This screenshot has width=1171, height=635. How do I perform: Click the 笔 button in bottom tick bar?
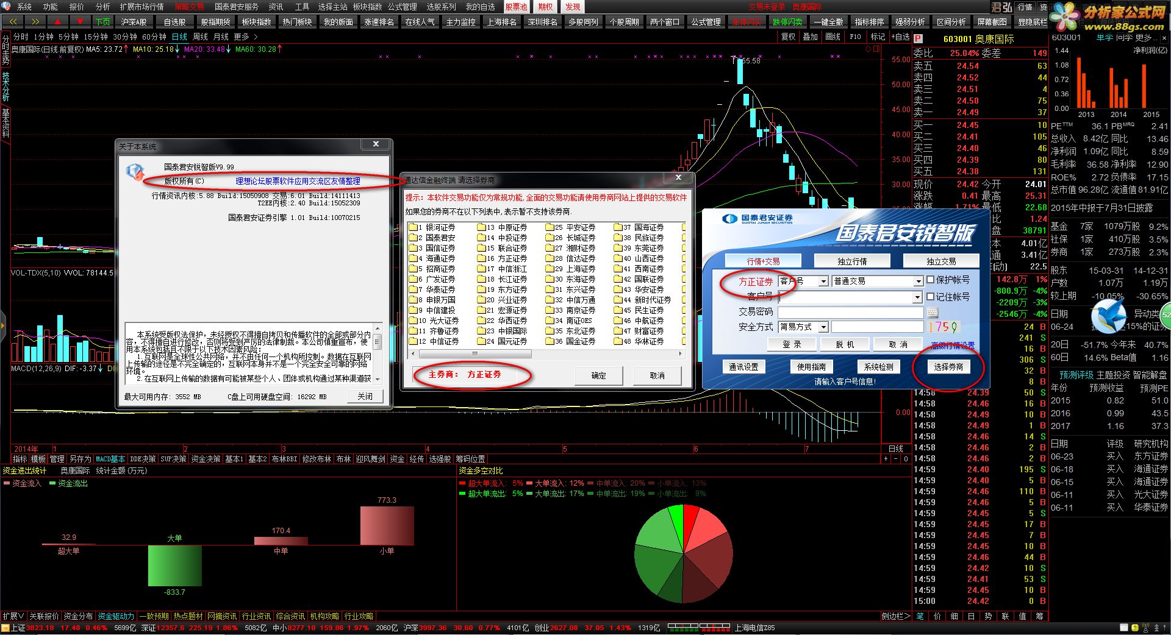point(920,616)
